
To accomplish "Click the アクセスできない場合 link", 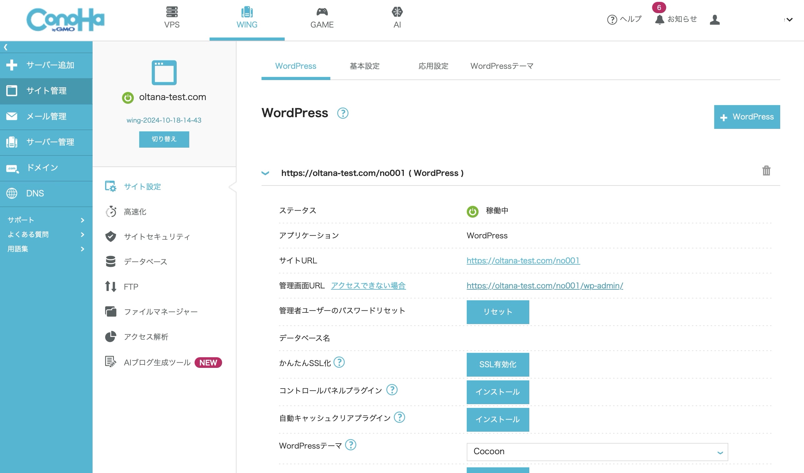I will pos(368,286).
